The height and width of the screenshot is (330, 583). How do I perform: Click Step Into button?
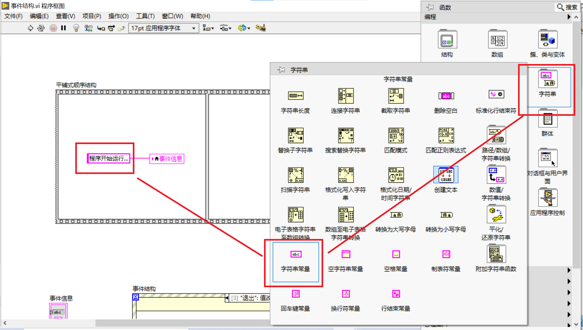click(x=101, y=28)
